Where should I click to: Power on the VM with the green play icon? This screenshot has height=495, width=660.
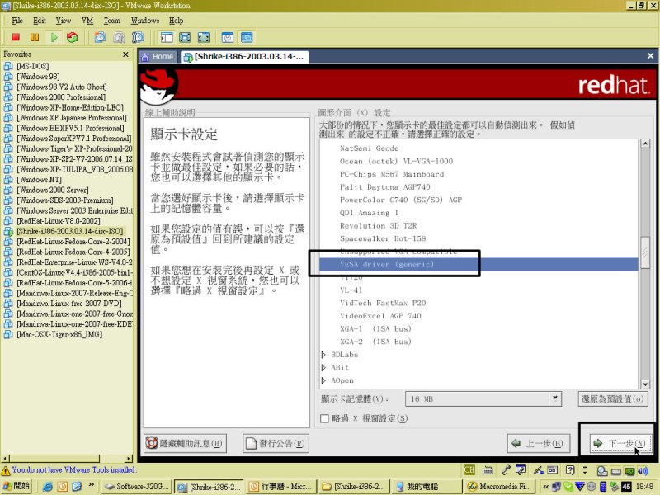coord(54,37)
